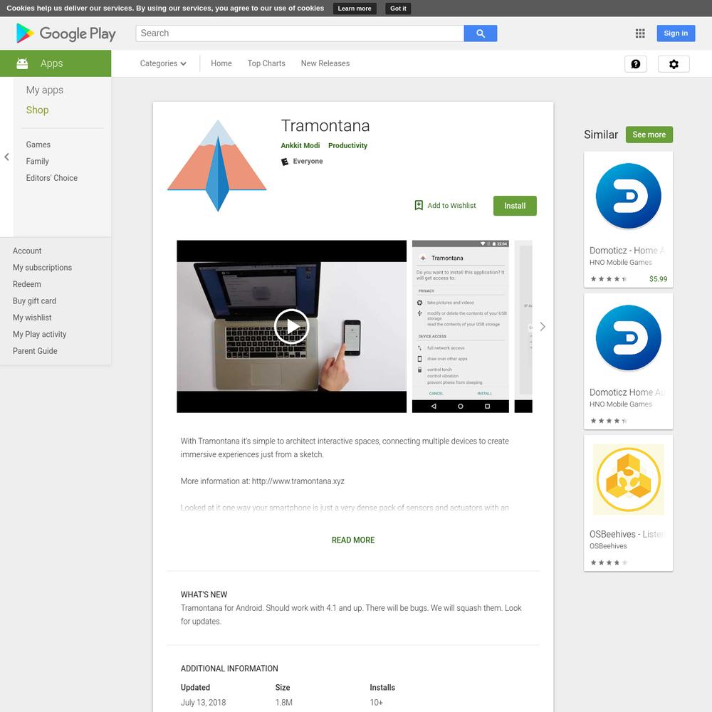The image size is (712, 712).
Task: Open the Google apps grid icon
Action: [640, 33]
